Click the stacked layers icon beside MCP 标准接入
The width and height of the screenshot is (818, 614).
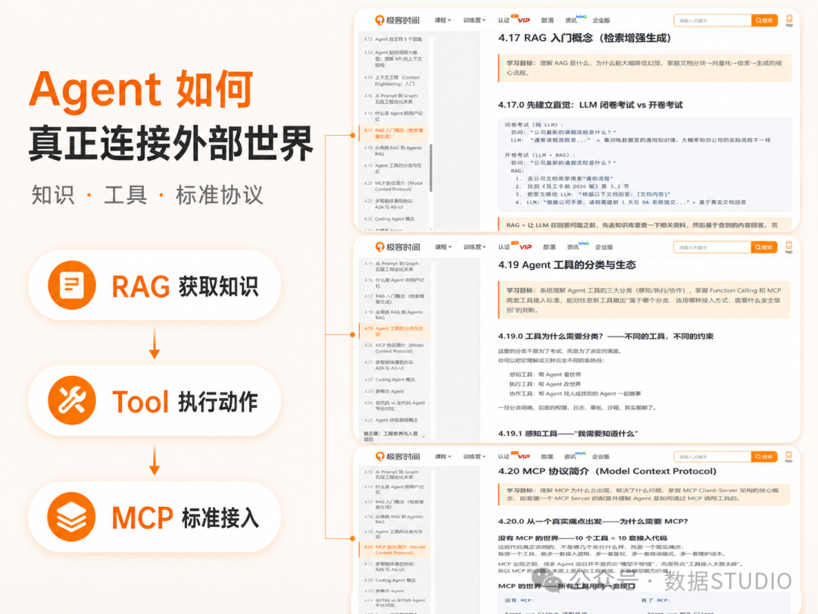tap(71, 516)
